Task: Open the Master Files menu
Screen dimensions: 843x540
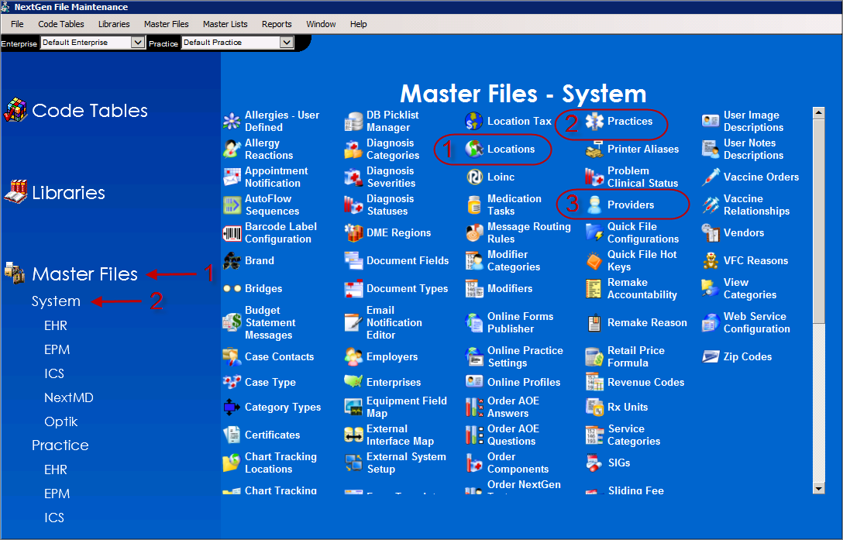Action: click(166, 24)
